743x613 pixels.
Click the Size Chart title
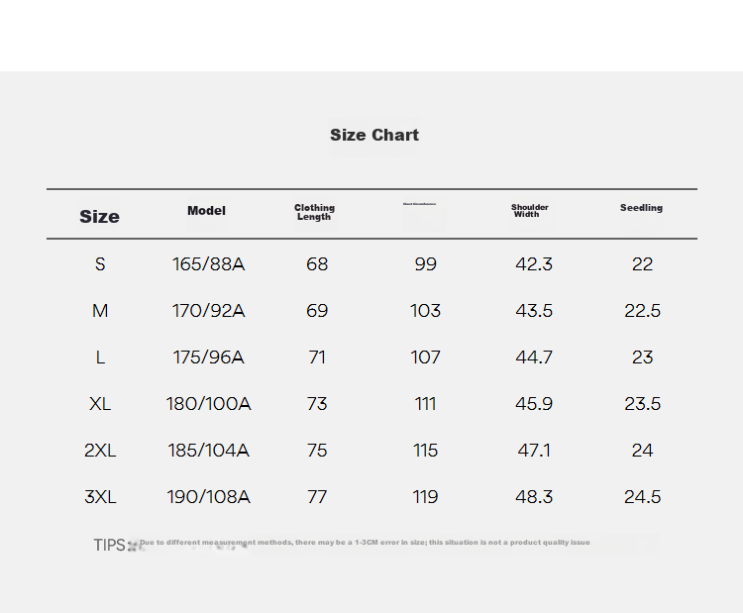click(374, 135)
